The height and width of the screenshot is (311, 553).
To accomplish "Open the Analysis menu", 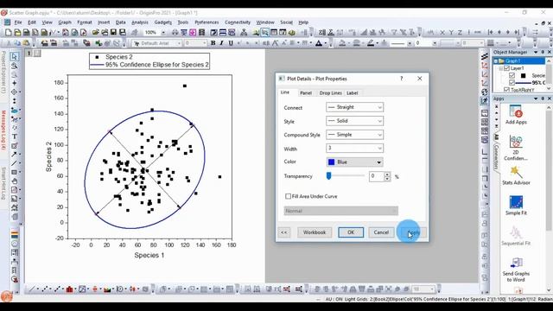I will click(140, 22).
